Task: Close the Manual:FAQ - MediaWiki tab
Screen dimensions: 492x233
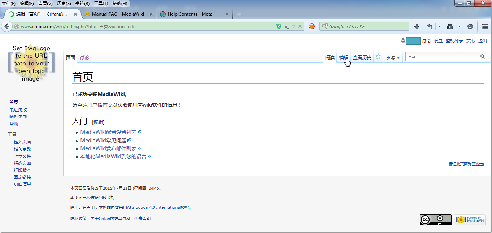Action: tap(151, 14)
